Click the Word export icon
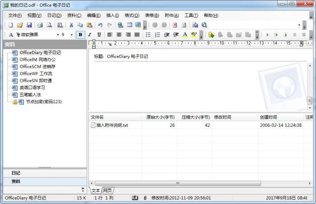 pos(195,25)
